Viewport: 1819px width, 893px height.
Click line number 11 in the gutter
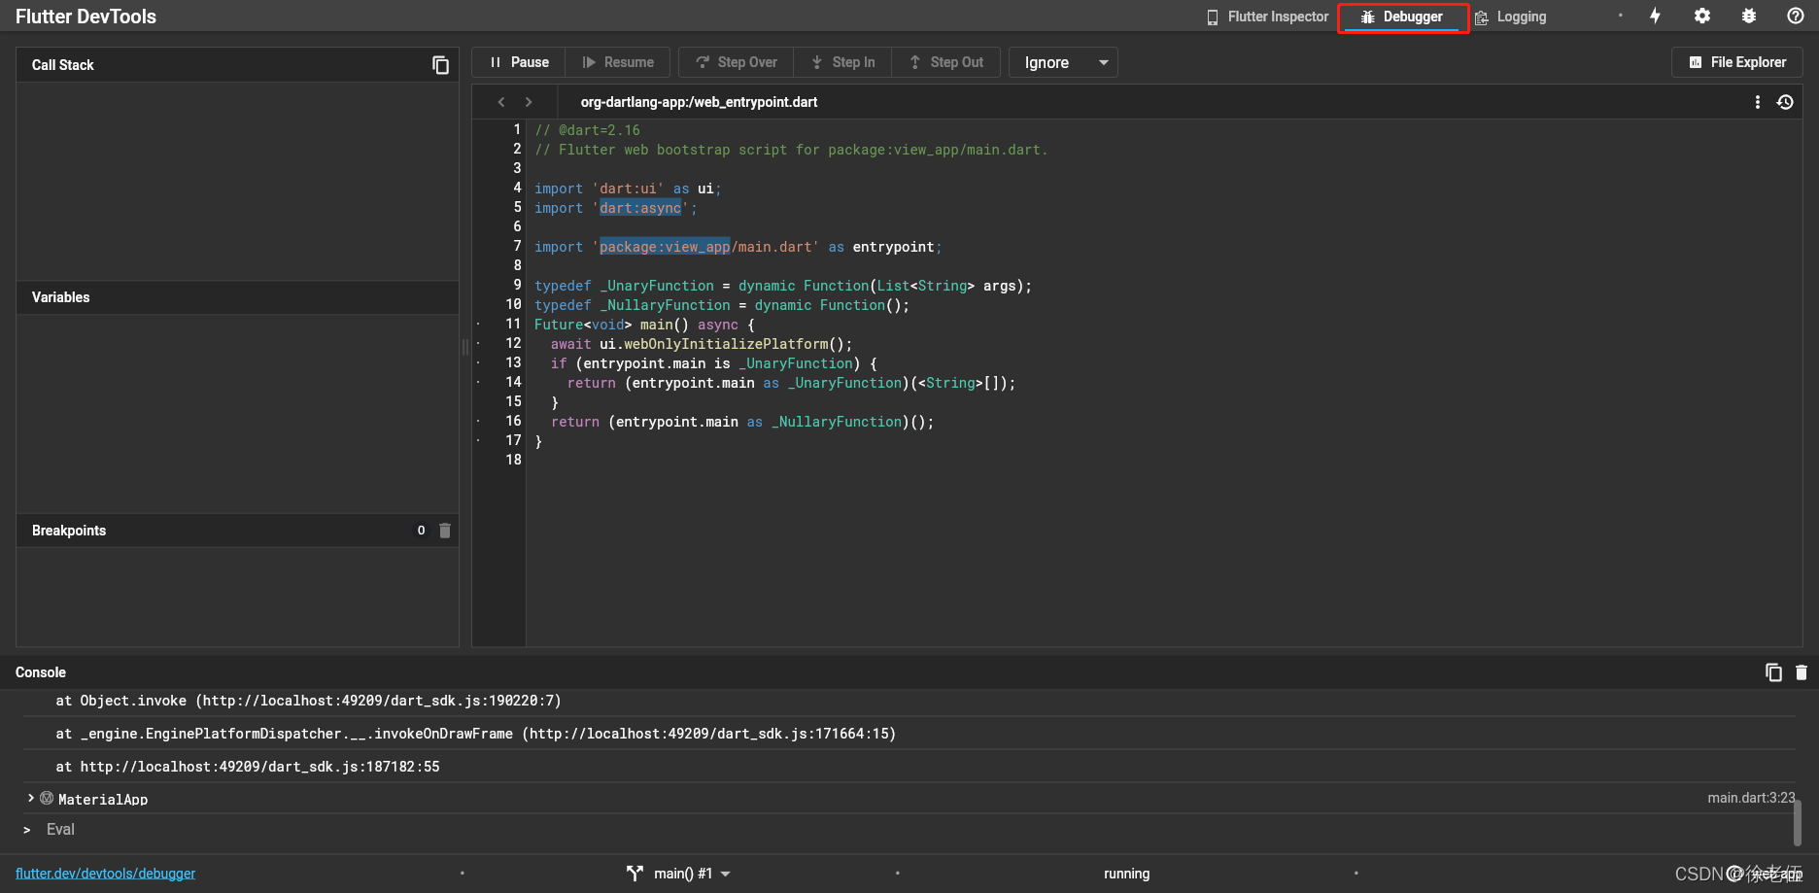[x=513, y=324]
